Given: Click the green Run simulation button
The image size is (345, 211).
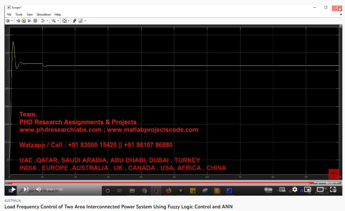Looking at the screenshot, I should [x=24, y=21].
